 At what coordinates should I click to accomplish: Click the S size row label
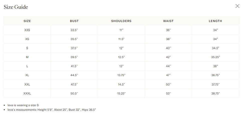(27, 48)
